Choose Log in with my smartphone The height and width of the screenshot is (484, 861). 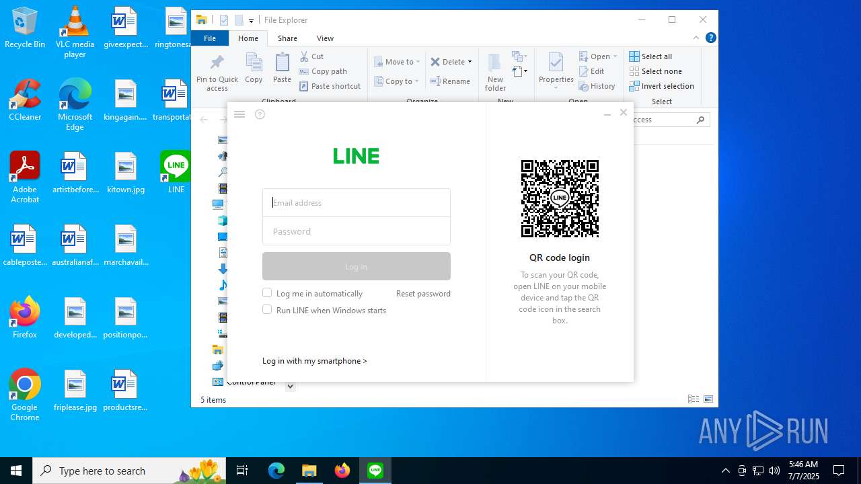pos(315,361)
